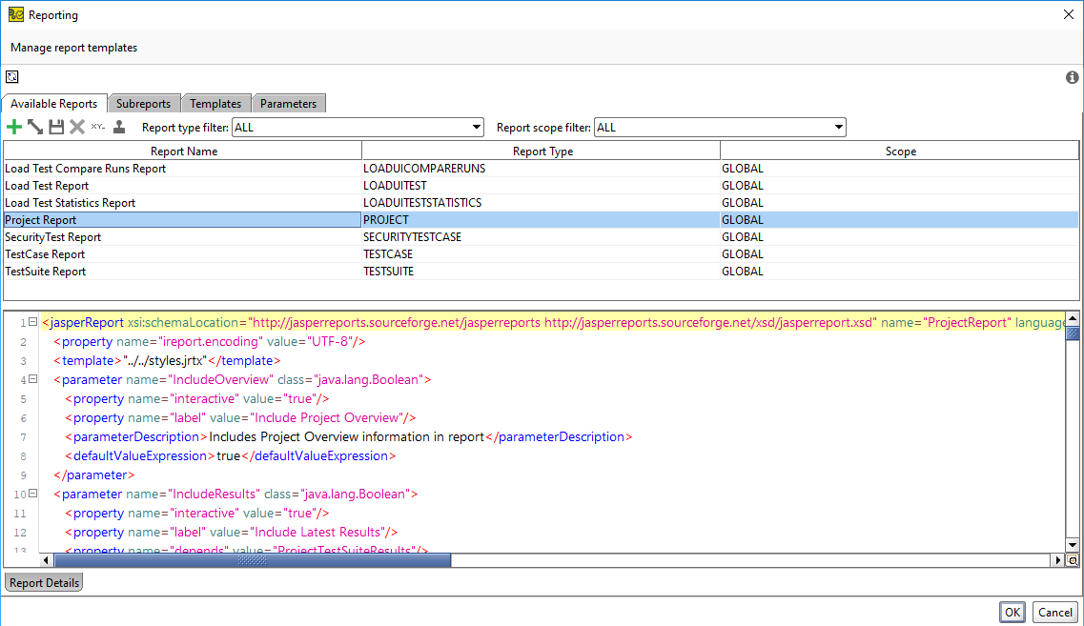
Task: Click the refresh icon below the dialog header
Action: [11, 76]
